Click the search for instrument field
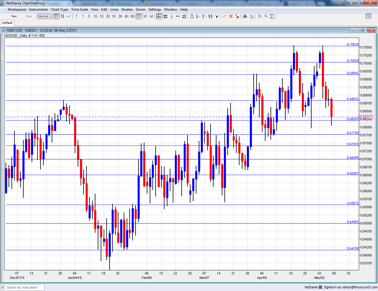The height and width of the screenshot is (291, 378). [22, 287]
